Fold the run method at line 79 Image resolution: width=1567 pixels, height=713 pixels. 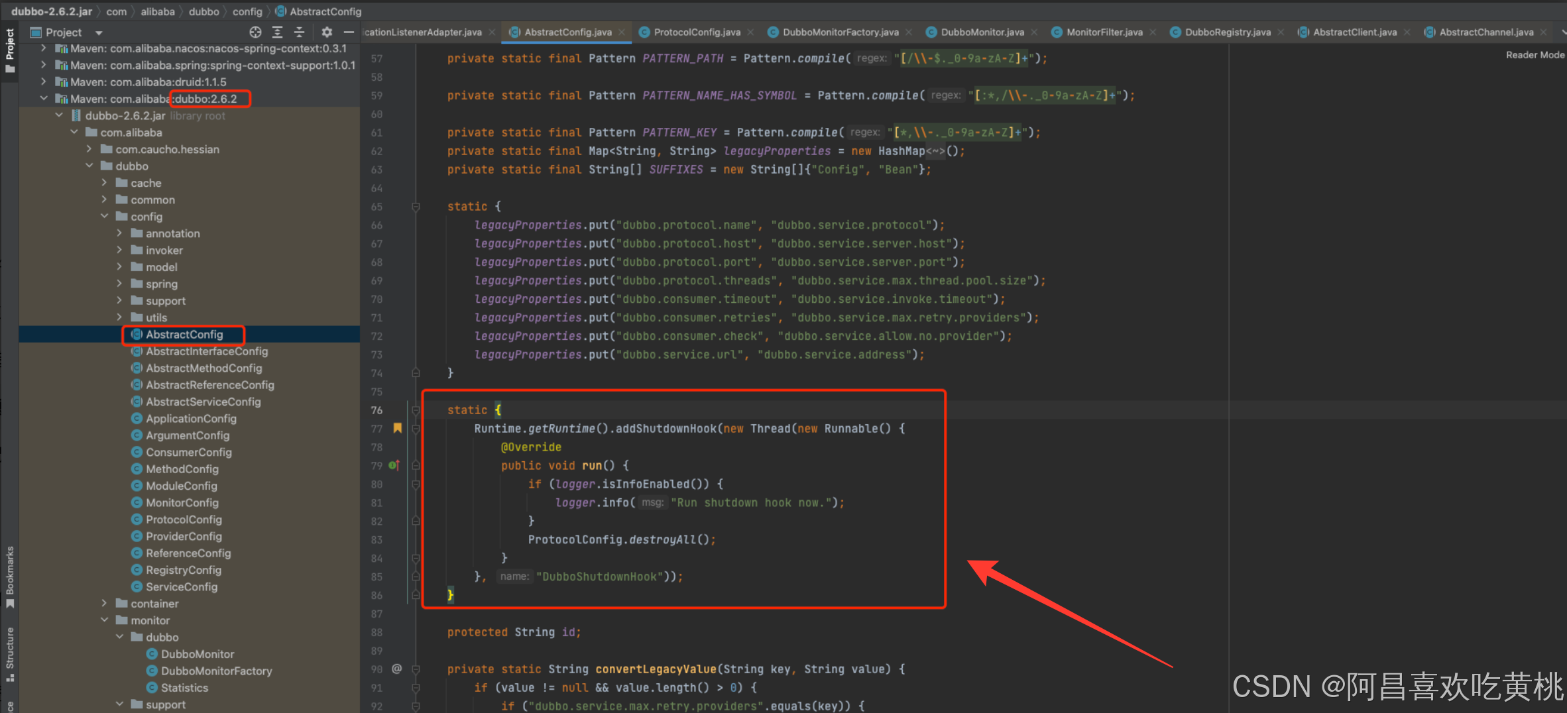pos(416,466)
